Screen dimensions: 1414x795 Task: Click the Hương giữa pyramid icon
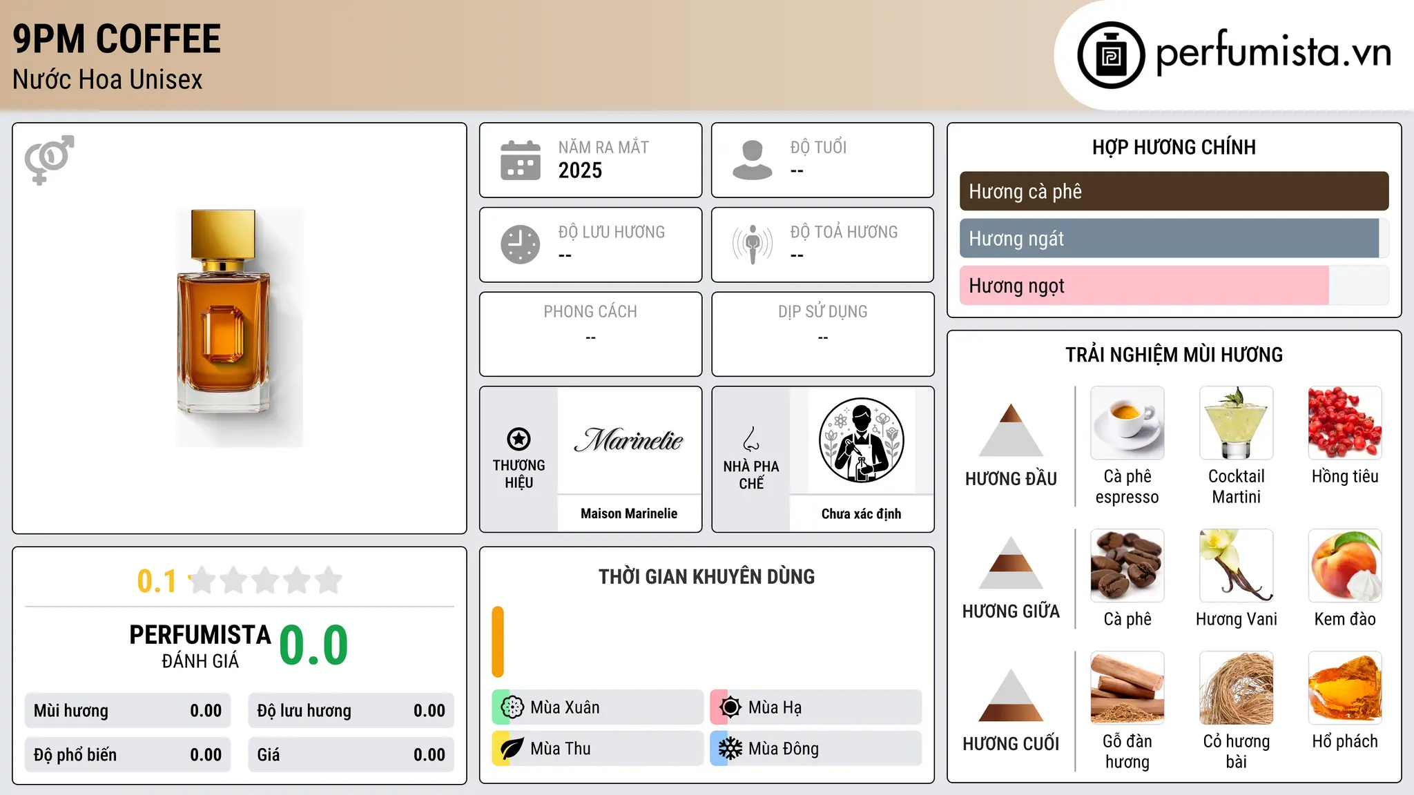click(1011, 562)
